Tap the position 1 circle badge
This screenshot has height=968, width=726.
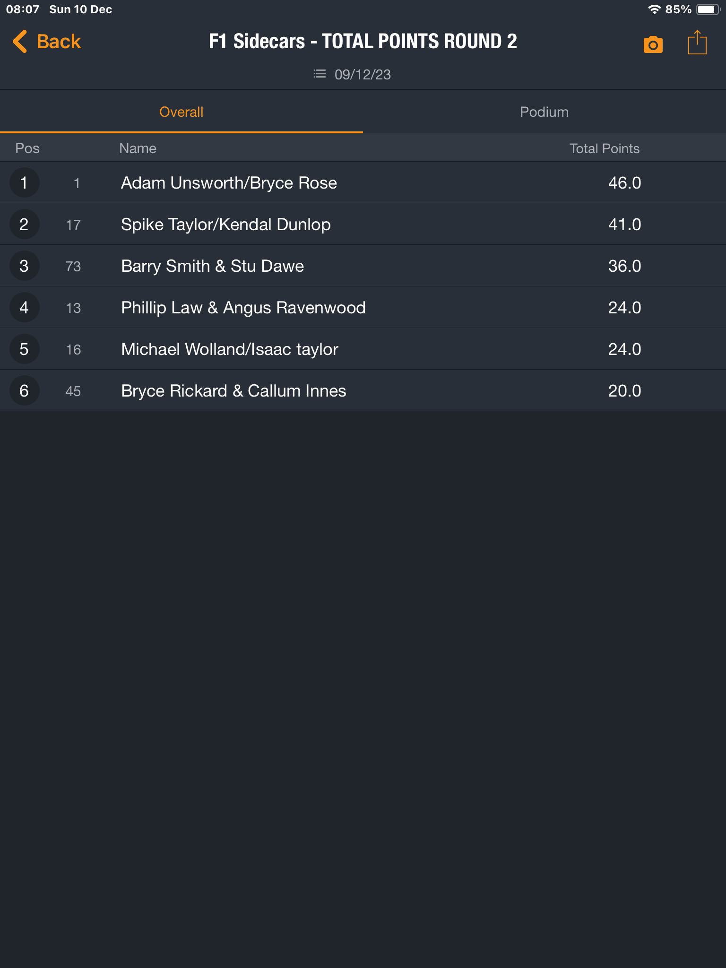(24, 183)
